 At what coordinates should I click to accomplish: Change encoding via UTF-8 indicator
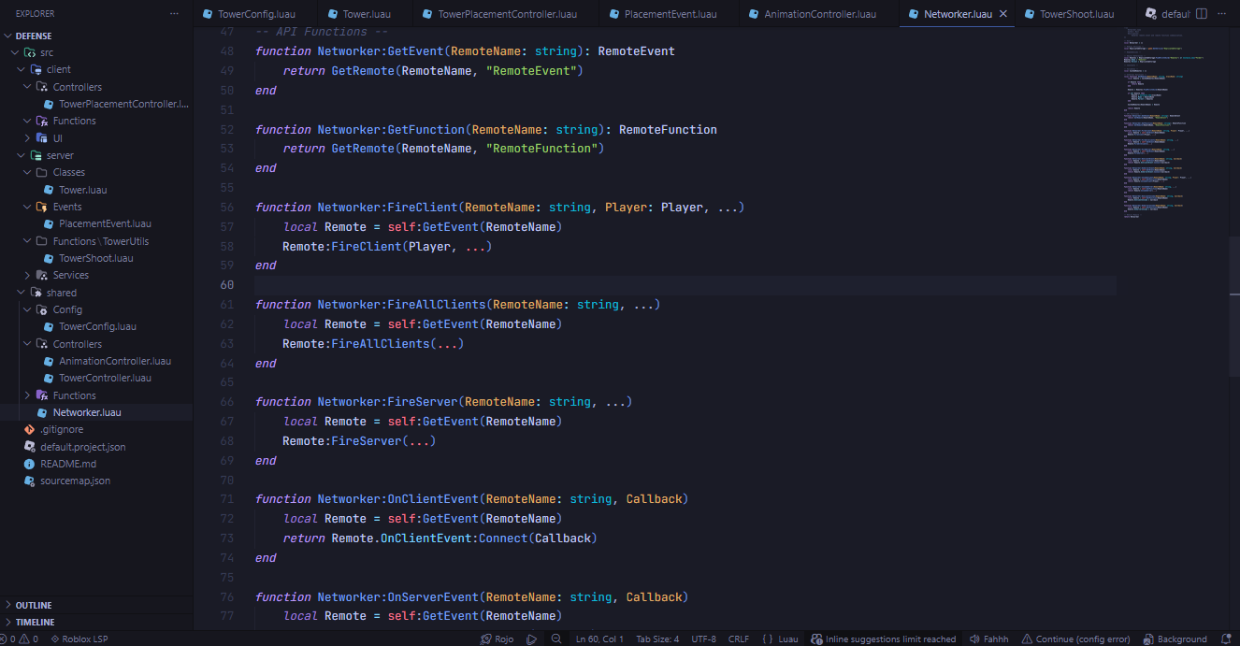coord(703,639)
